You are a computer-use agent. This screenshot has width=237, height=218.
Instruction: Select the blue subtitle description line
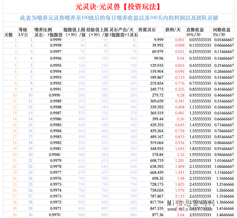pyautogui.click(x=118, y=18)
